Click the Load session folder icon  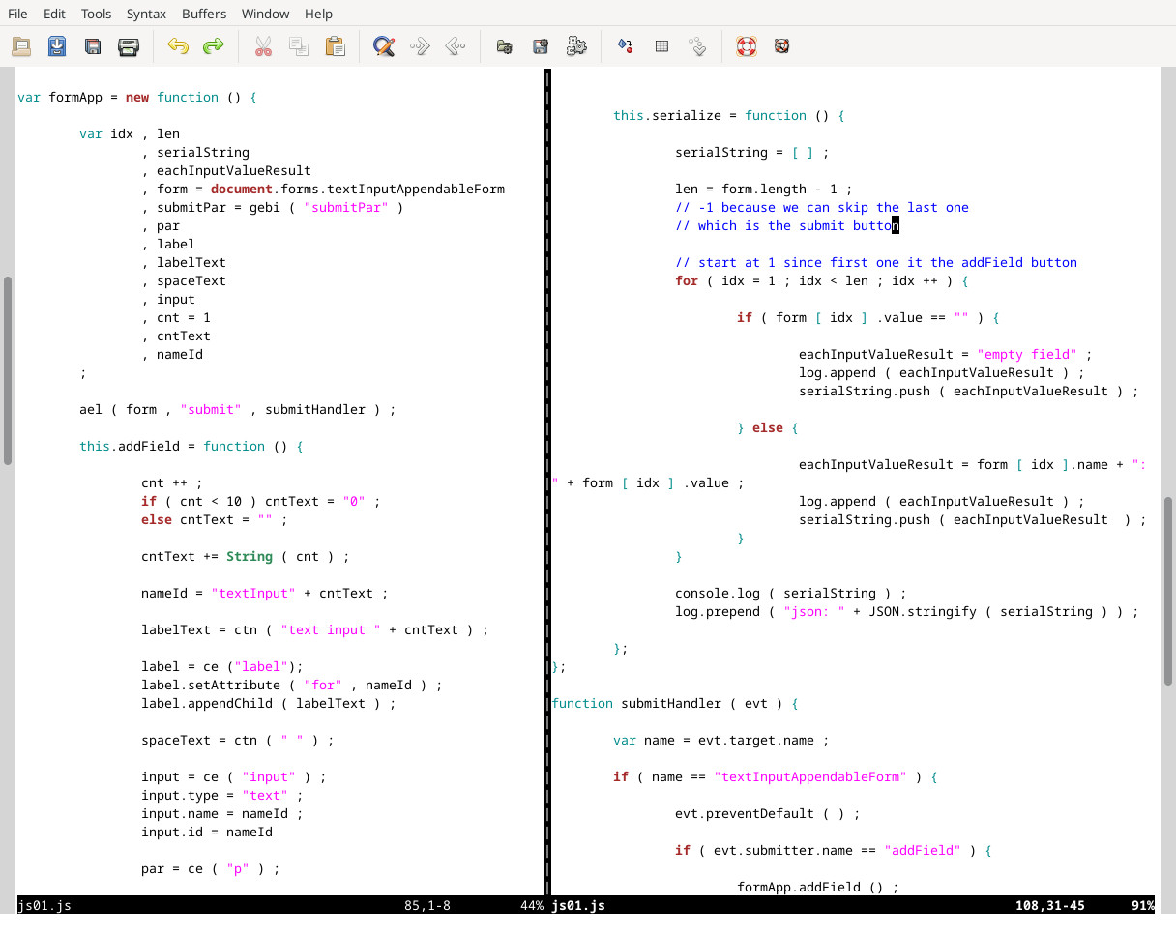coord(504,46)
